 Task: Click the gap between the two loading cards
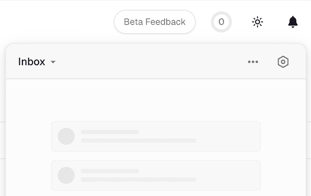[155, 156]
